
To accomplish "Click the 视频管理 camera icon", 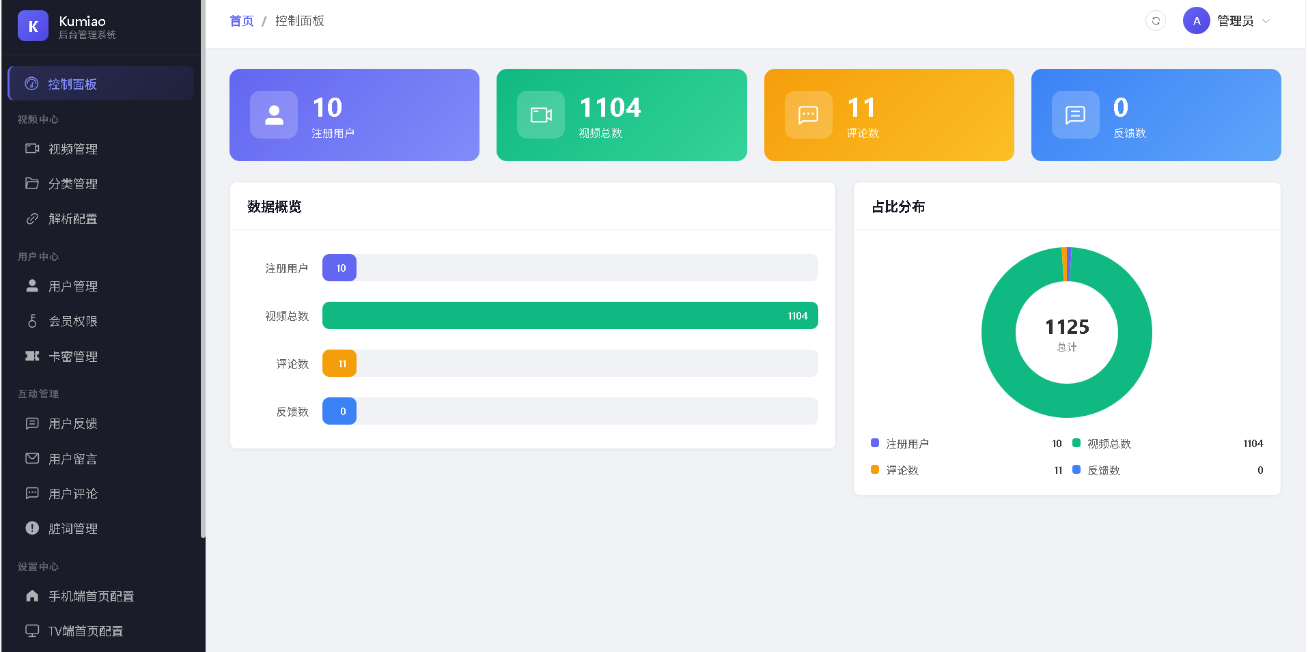I will [x=32, y=149].
